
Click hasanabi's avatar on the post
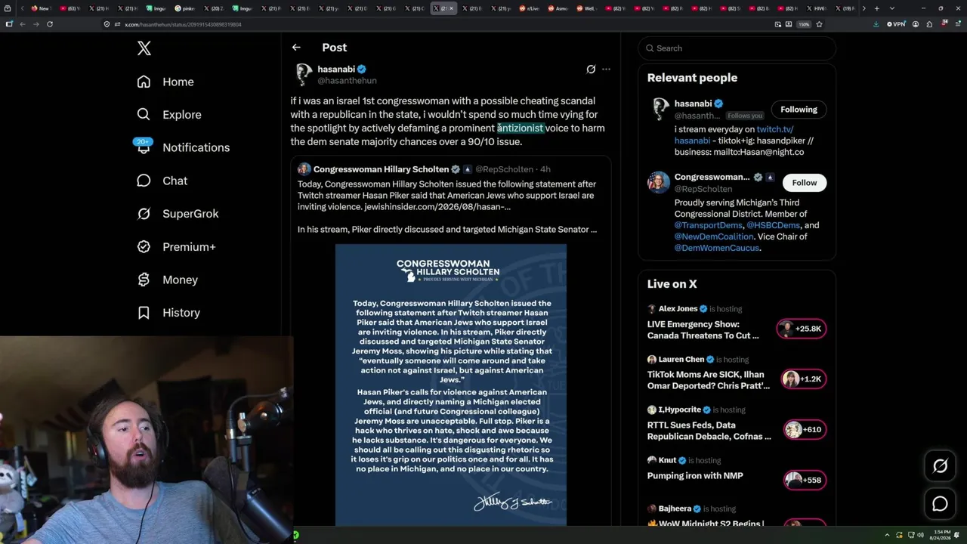tap(304, 74)
